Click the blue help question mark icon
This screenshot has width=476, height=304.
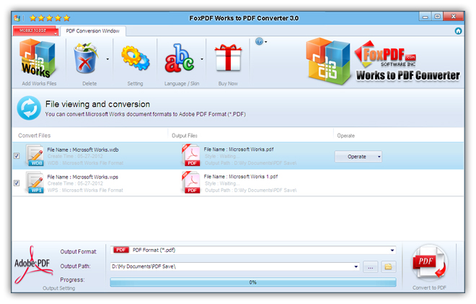pyautogui.click(x=259, y=41)
